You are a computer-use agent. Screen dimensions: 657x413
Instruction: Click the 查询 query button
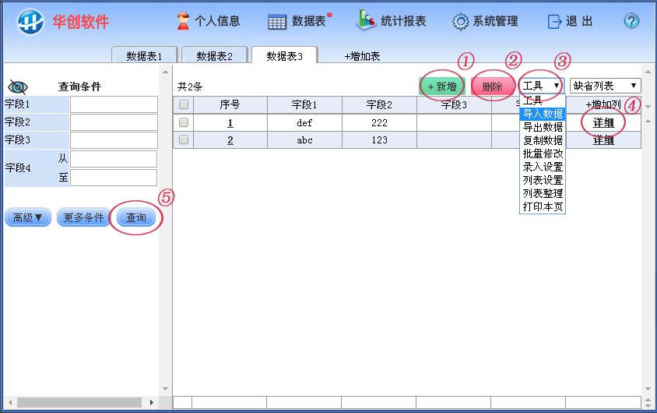point(135,217)
